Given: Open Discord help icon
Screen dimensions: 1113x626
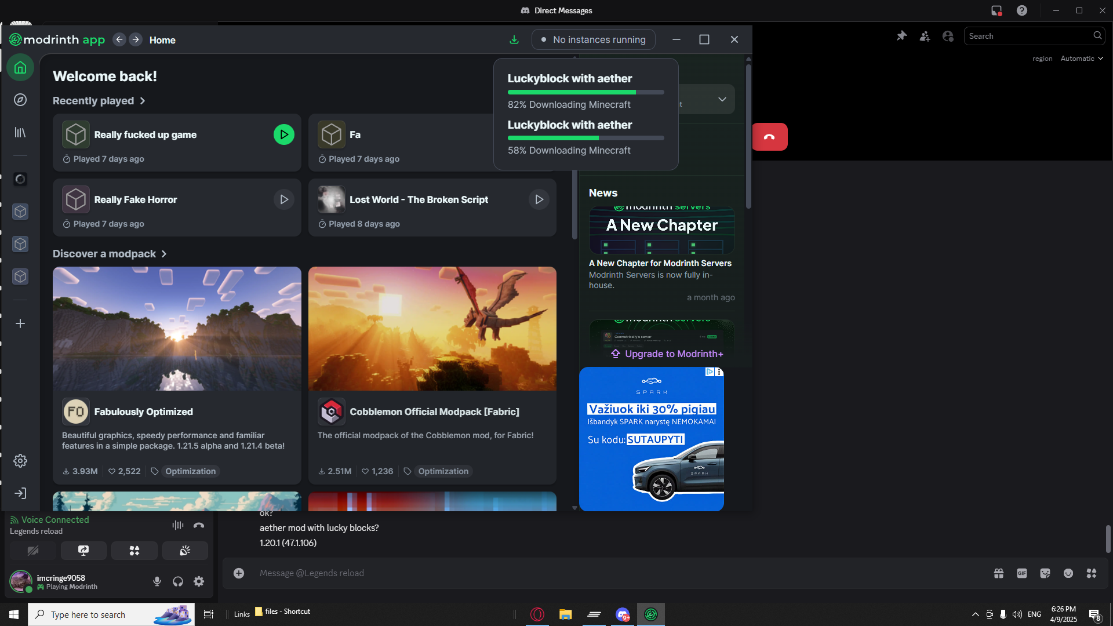Looking at the screenshot, I should pos(1022,10).
